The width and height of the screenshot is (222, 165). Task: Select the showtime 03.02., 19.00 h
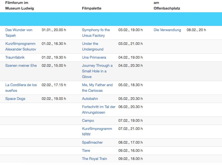130,30
